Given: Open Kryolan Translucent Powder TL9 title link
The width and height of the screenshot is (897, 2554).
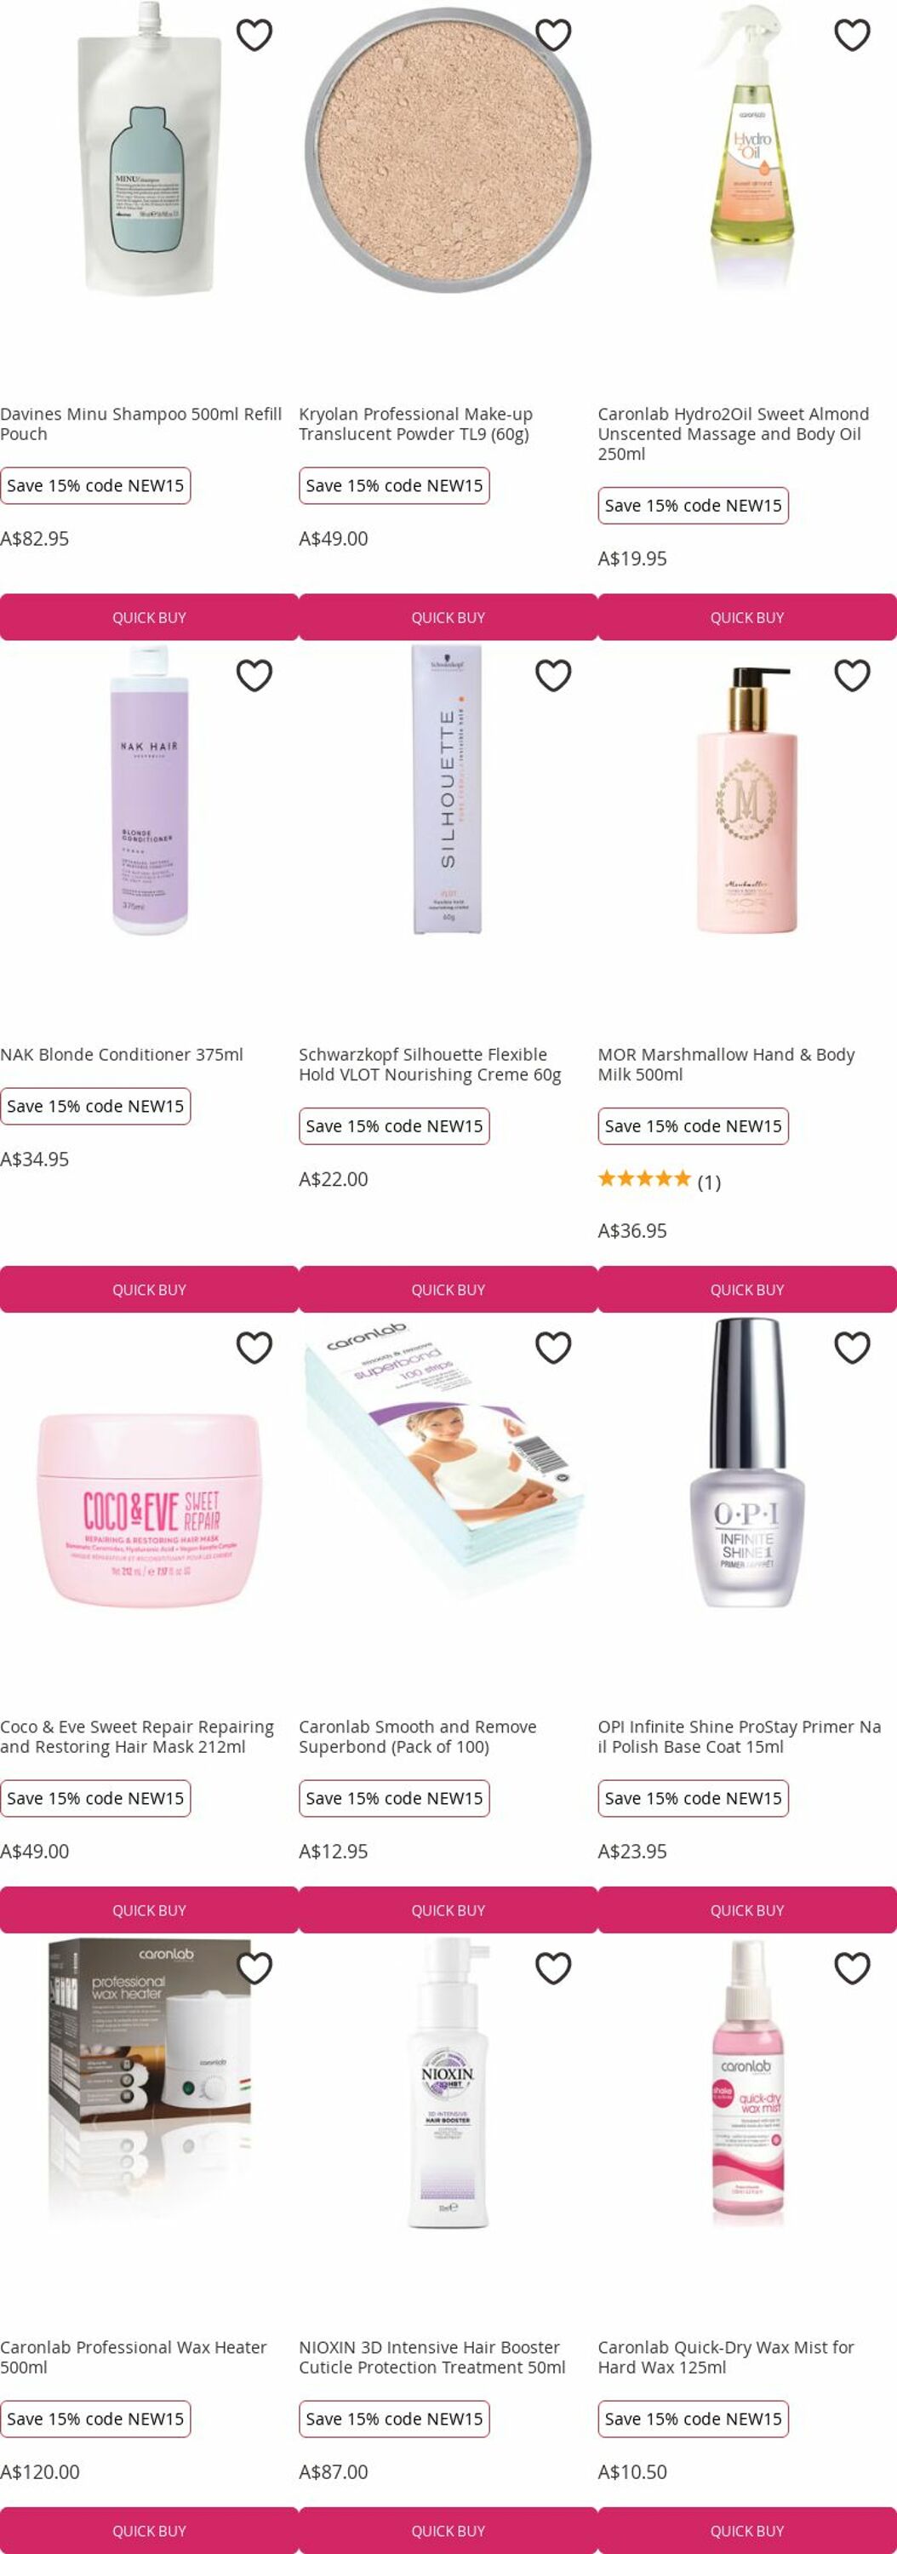Looking at the screenshot, I should pos(416,423).
